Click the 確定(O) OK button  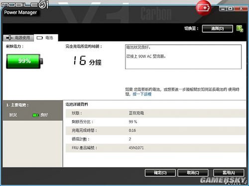tap(160, 173)
